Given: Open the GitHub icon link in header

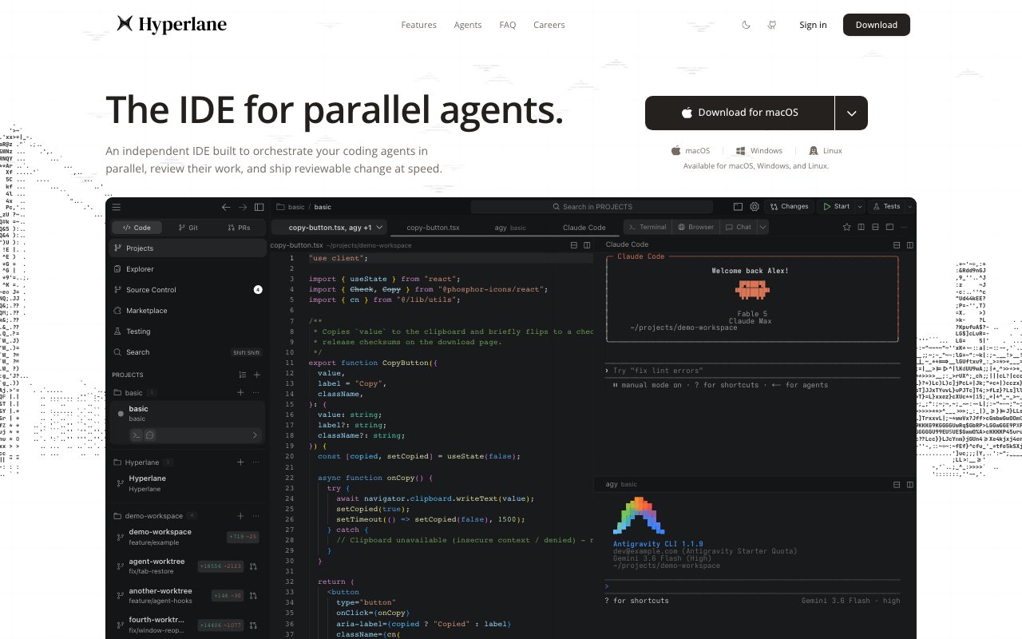Looking at the screenshot, I should click(x=772, y=25).
